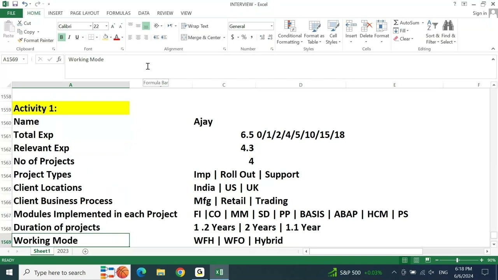Click the Format Painter brush icon
Image resolution: width=498 pixels, height=280 pixels.
(x=20, y=40)
